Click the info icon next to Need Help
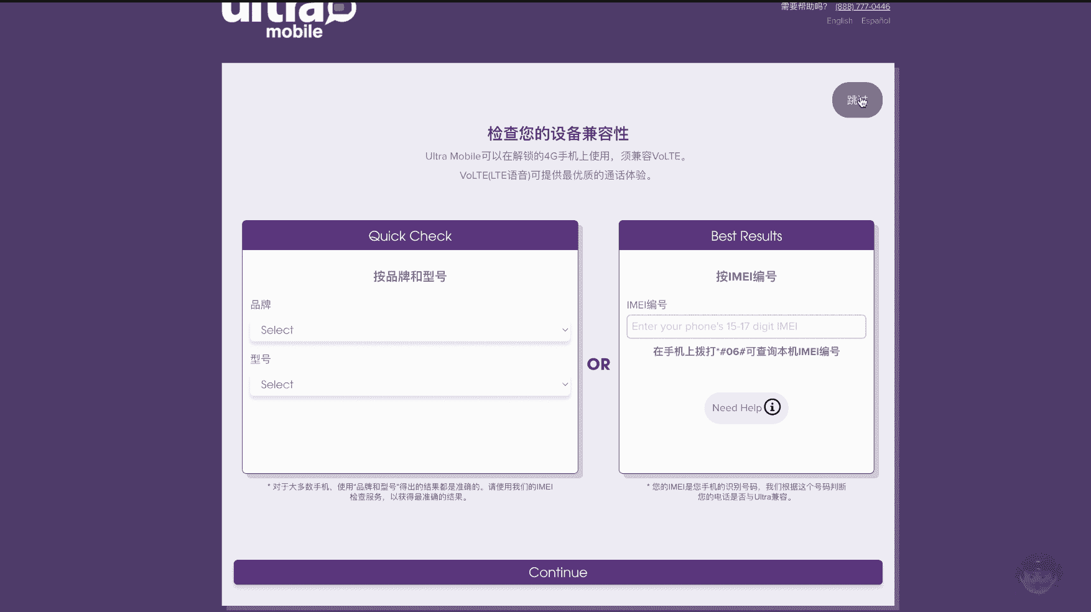 tap(772, 407)
